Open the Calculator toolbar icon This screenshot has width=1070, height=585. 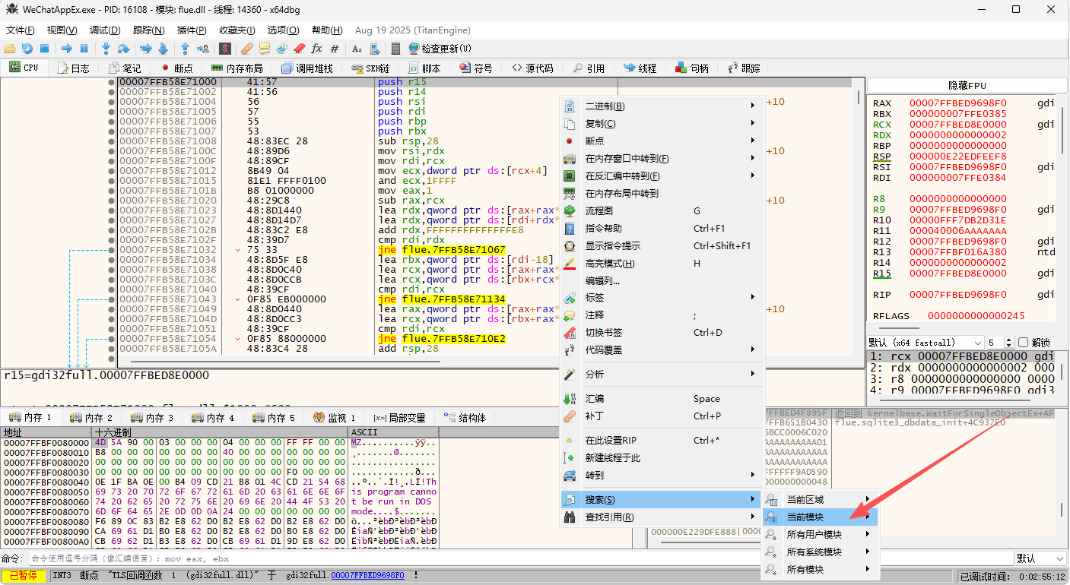click(395, 49)
